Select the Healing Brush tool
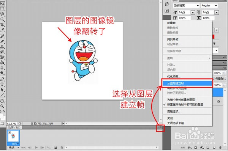 click(2, 36)
